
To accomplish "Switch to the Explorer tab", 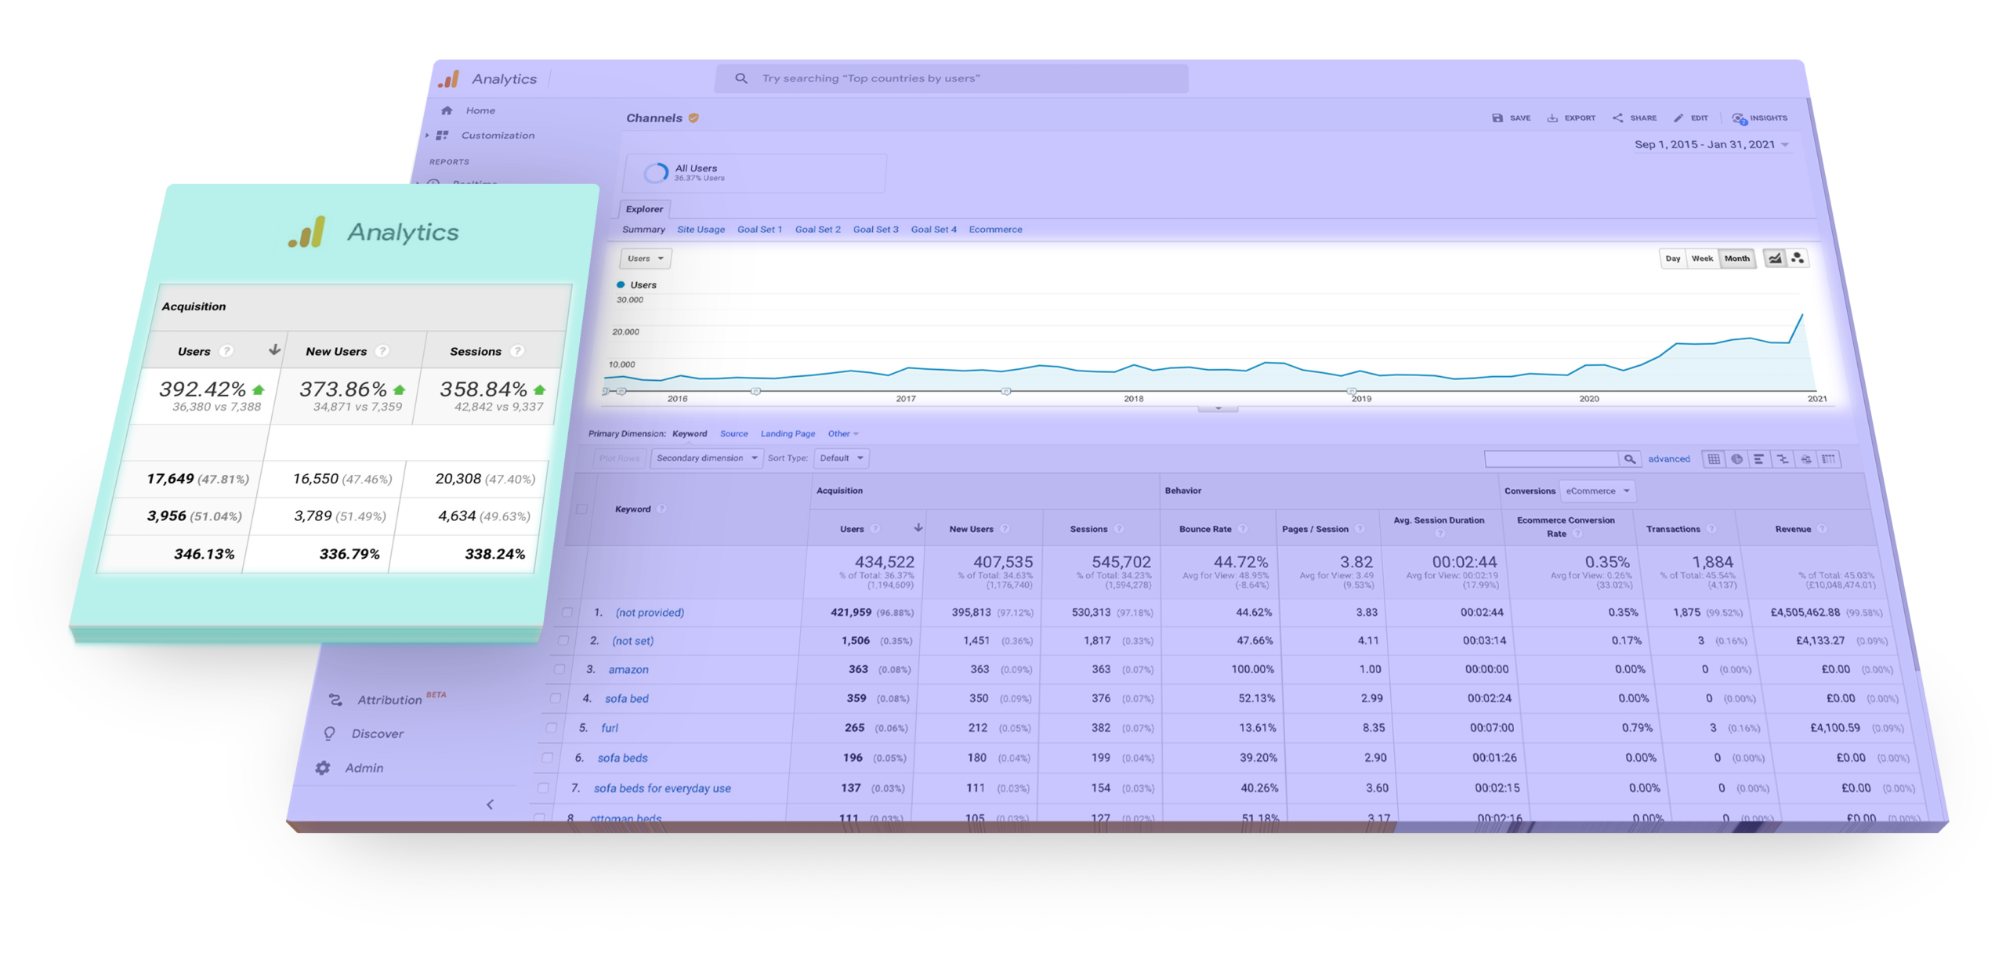I will tap(644, 209).
